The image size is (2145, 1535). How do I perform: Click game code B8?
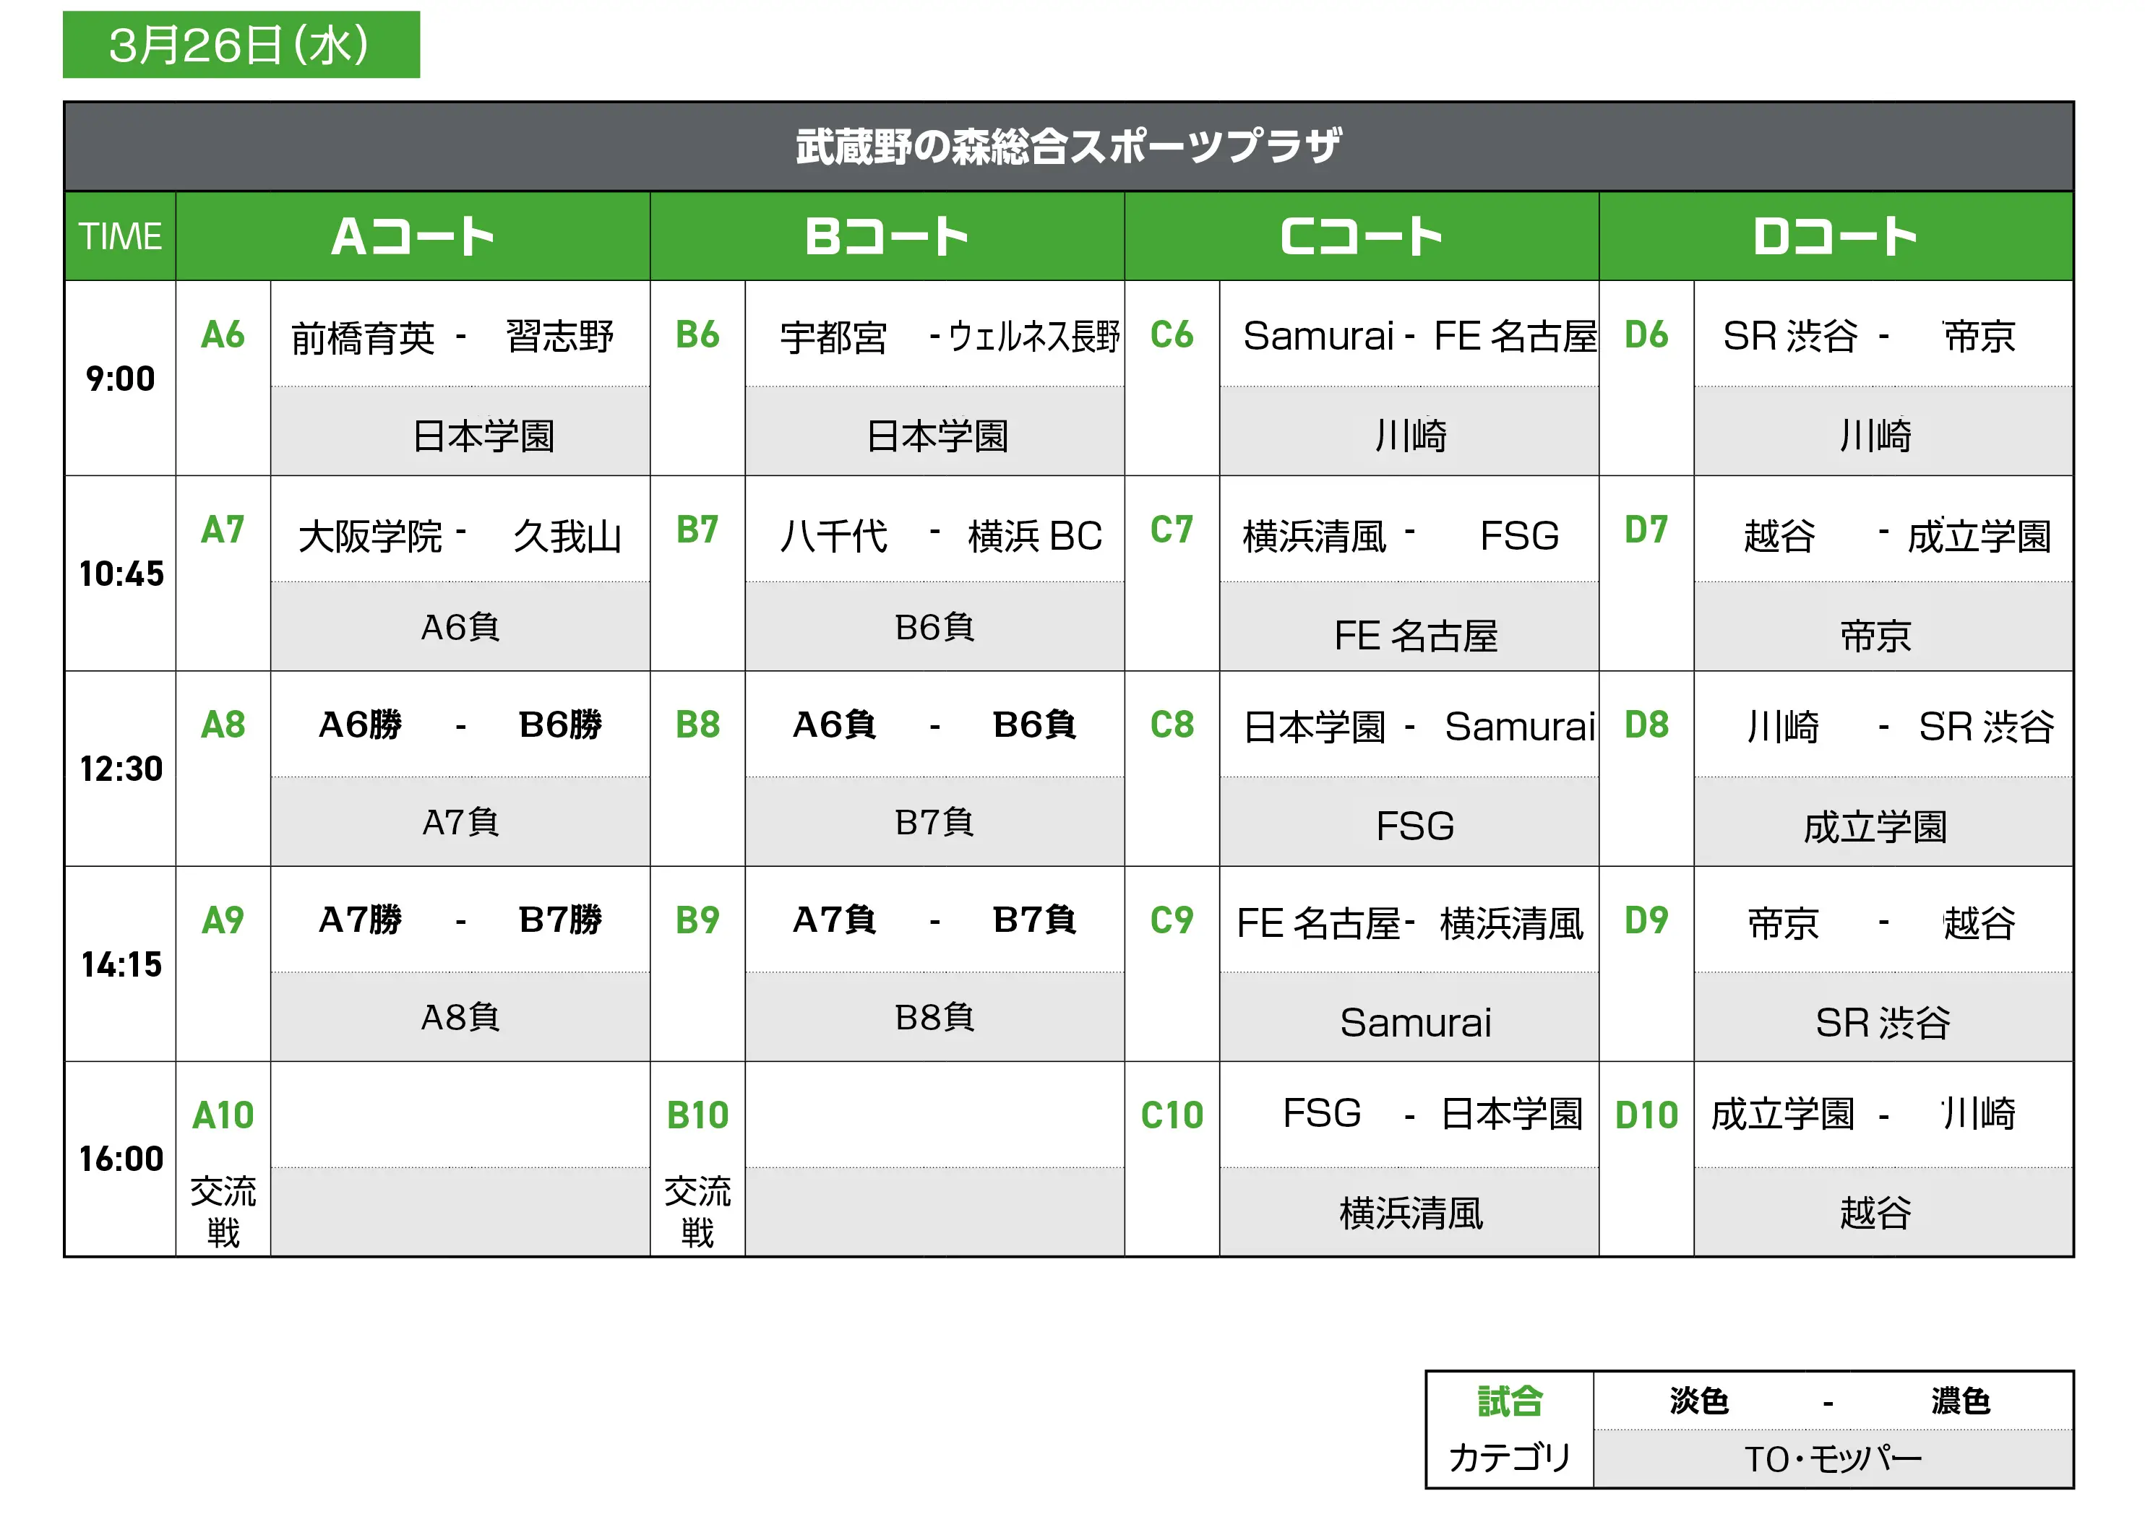pos(698,725)
